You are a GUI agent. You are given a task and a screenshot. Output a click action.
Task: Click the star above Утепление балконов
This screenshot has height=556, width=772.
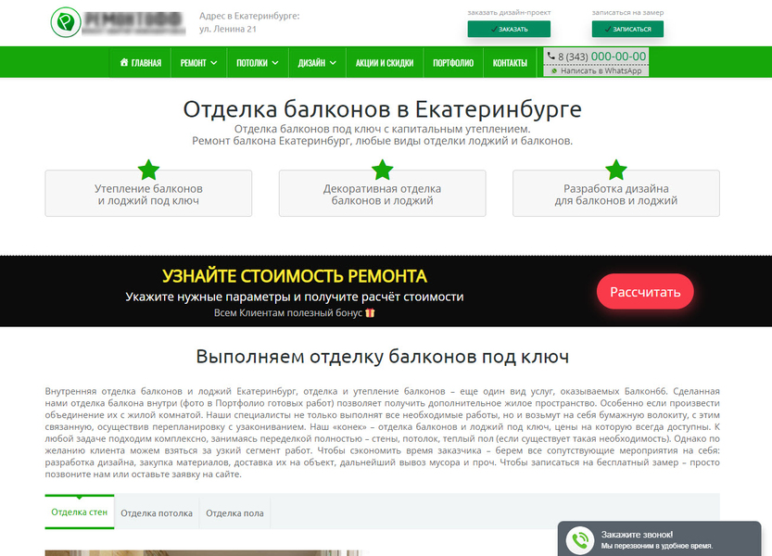coord(148,170)
